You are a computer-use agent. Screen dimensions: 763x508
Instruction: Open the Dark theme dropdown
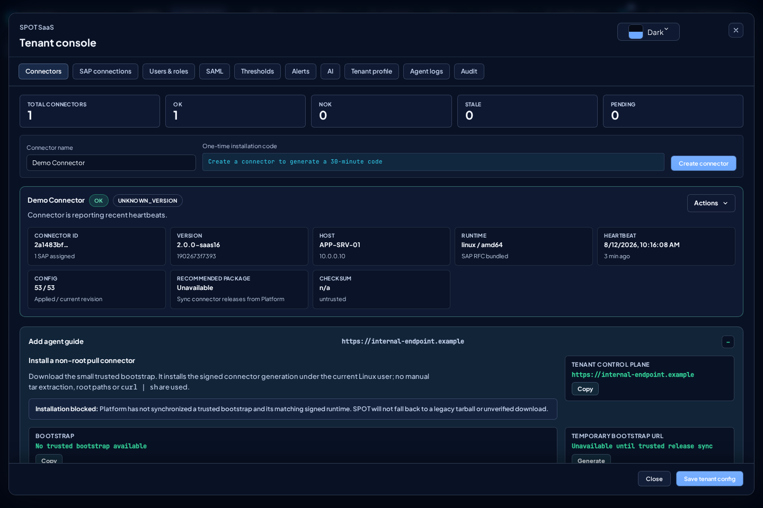point(648,32)
